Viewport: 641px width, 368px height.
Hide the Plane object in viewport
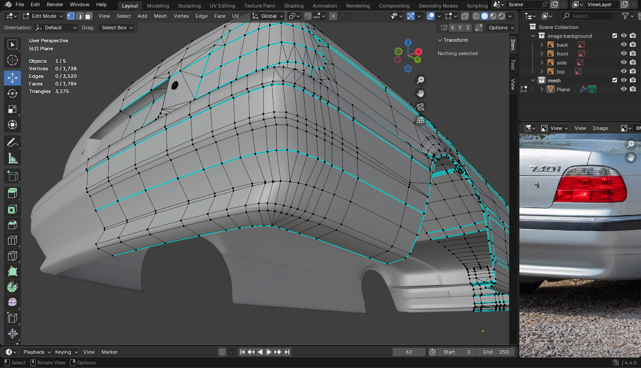point(624,89)
